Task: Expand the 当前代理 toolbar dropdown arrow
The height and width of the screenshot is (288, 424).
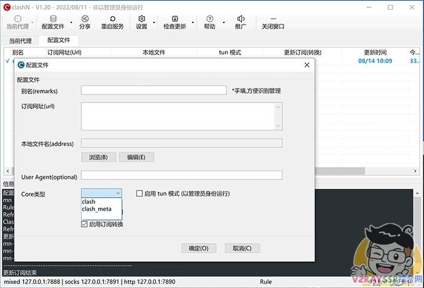Action: [33, 22]
